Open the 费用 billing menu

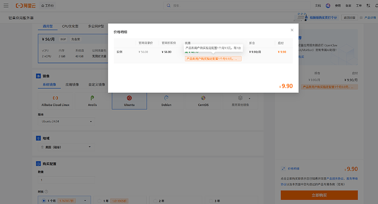[338, 5]
